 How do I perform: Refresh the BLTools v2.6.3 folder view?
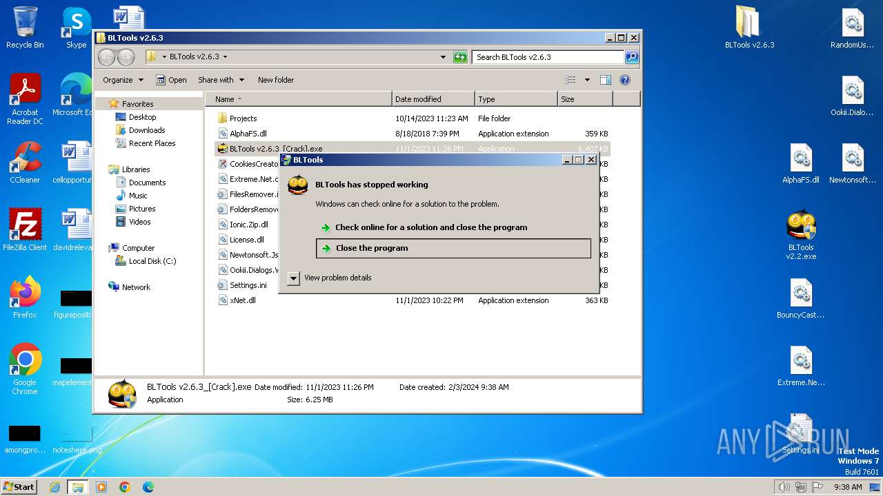(x=460, y=57)
